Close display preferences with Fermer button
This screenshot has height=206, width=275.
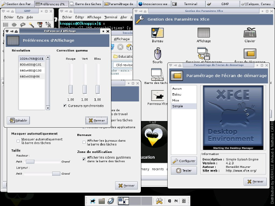(96, 121)
